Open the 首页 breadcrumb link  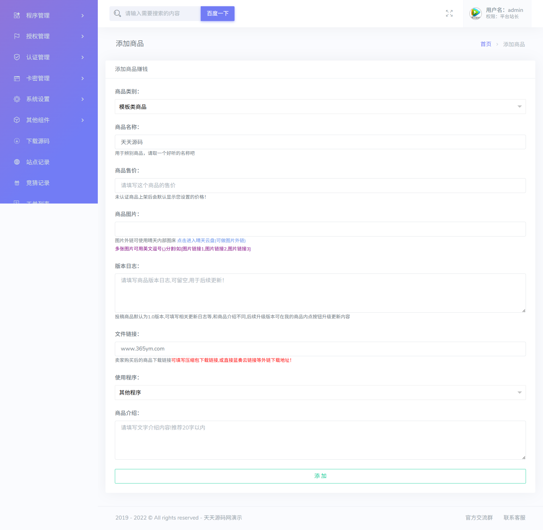pyautogui.click(x=486, y=44)
